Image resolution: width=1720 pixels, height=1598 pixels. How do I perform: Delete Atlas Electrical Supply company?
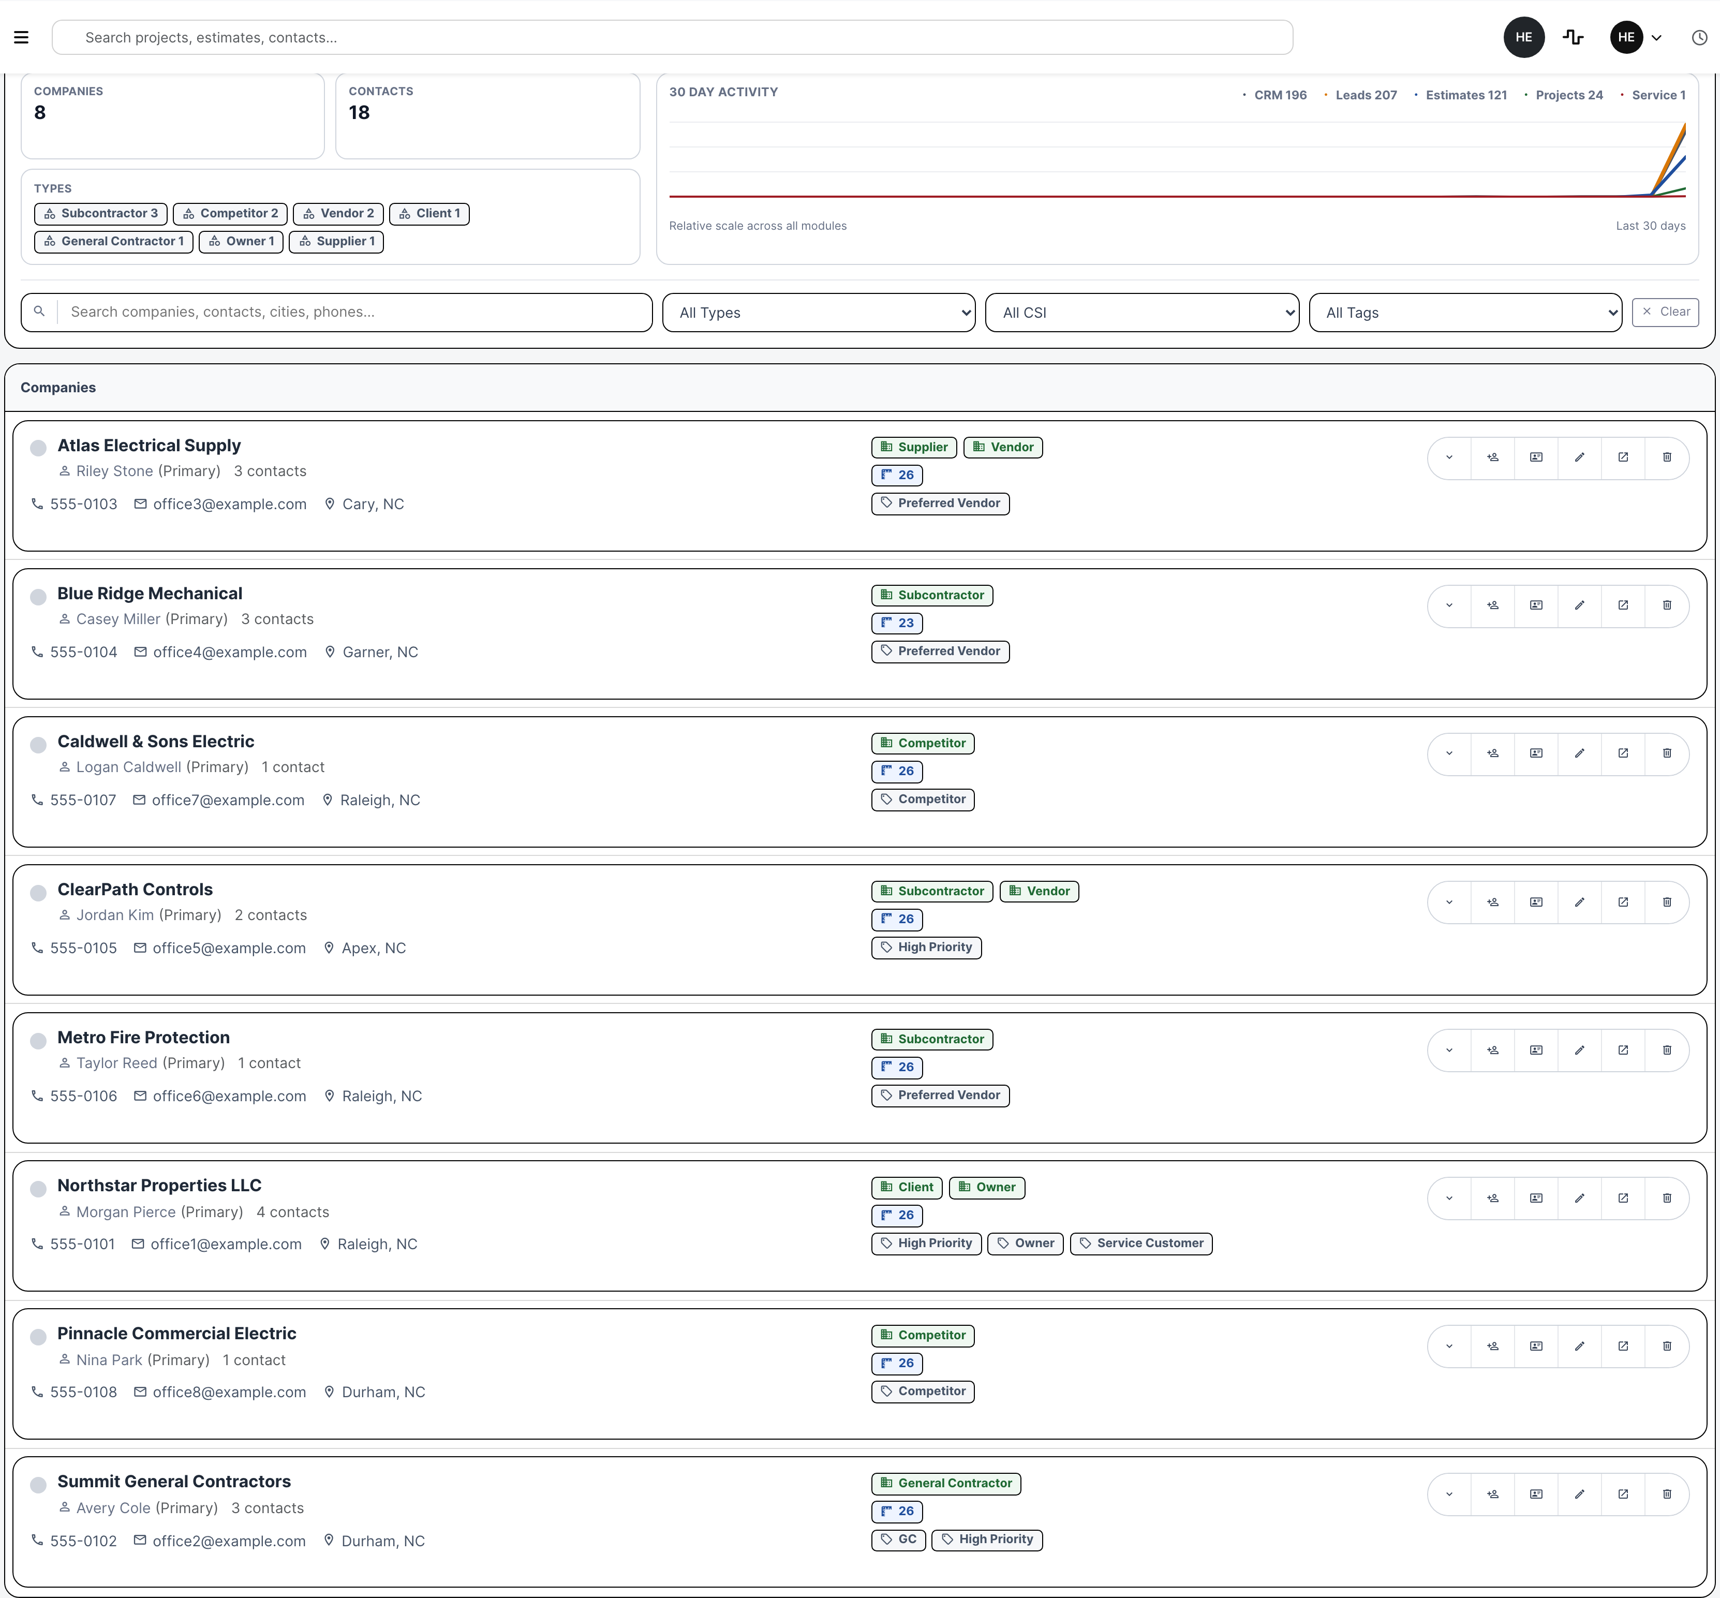pyautogui.click(x=1666, y=457)
